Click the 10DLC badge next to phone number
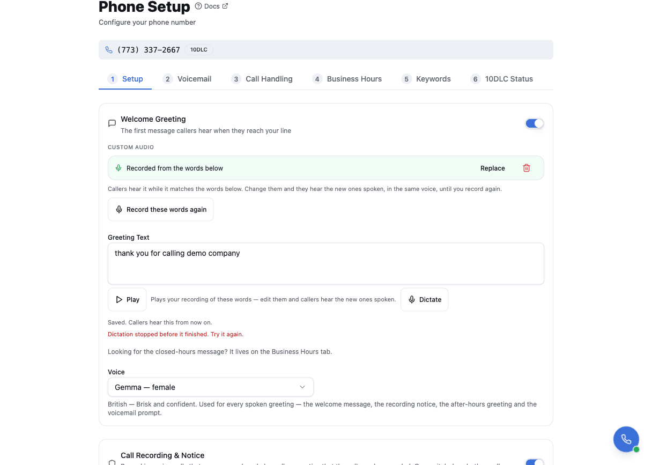Screen dimensions: 652x465 (199, 50)
